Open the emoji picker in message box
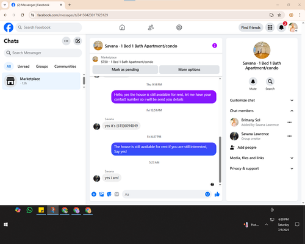The height and width of the screenshot is (244, 305). point(207,194)
